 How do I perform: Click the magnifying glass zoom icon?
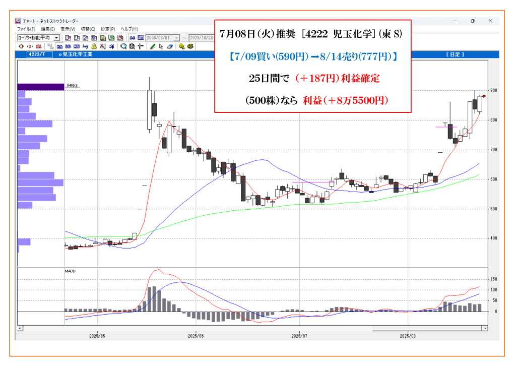[123, 46]
